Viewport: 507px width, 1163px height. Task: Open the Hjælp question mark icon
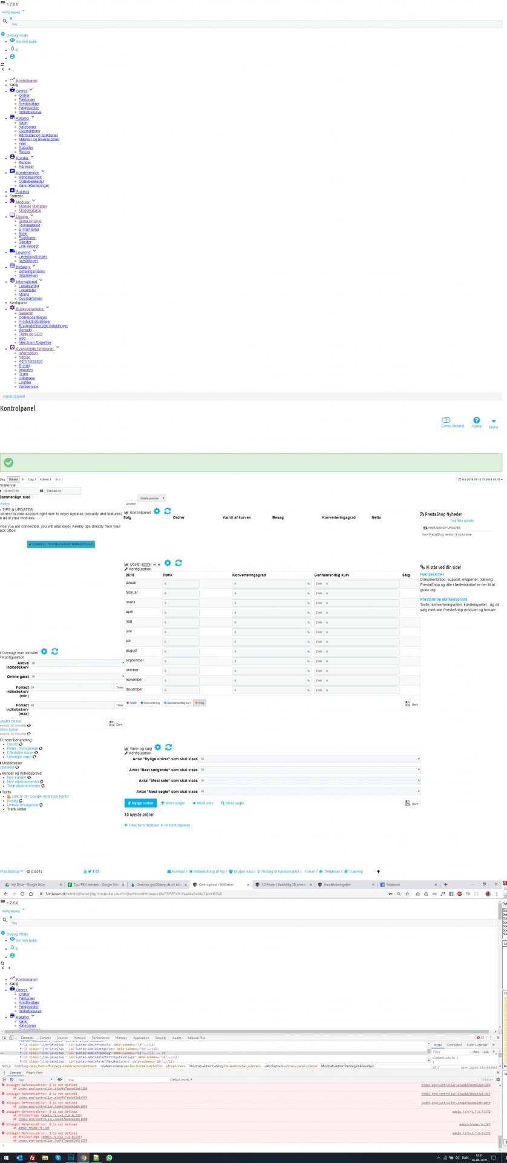(476, 420)
